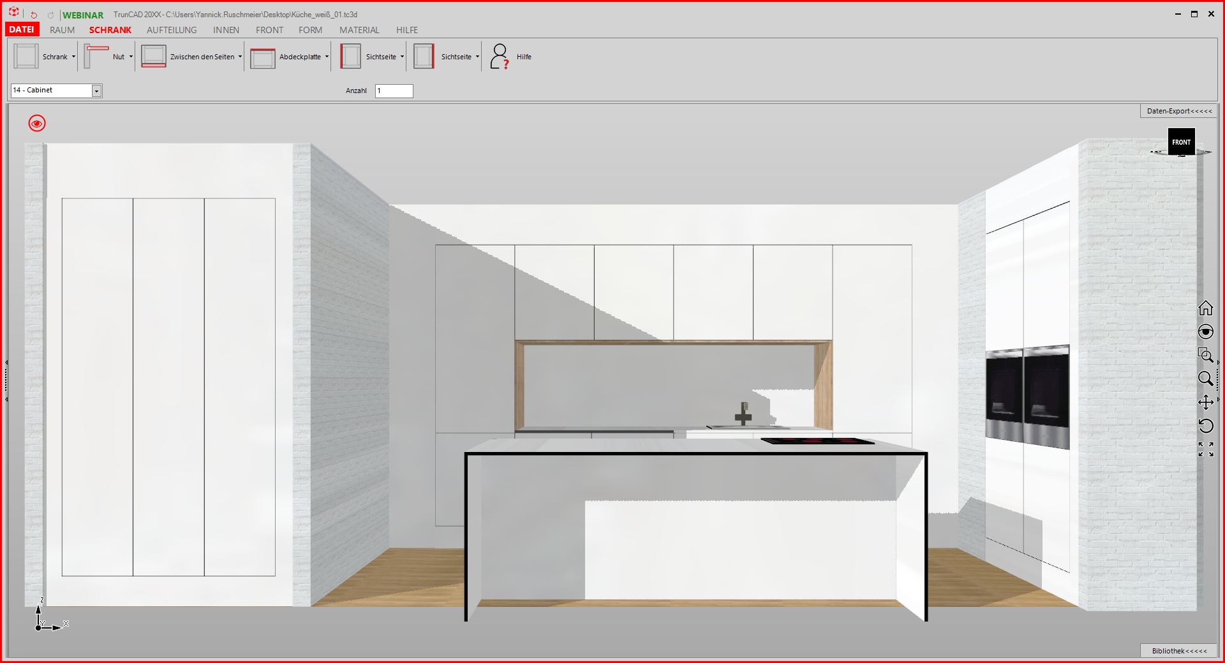Toggle the red eye visibility icon
Viewport: 1225px width, 663px height.
coord(37,123)
